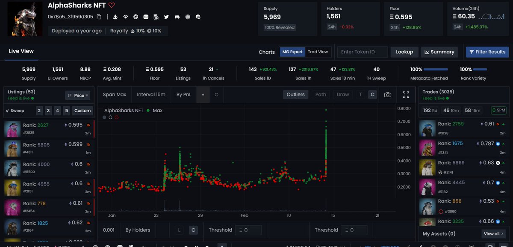Toggle the C button next to T
The image size is (513, 247).
coord(372,95)
